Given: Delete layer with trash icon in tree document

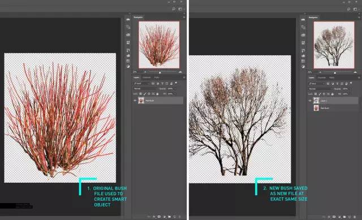Looking at the screenshot, I should point(355,217).
